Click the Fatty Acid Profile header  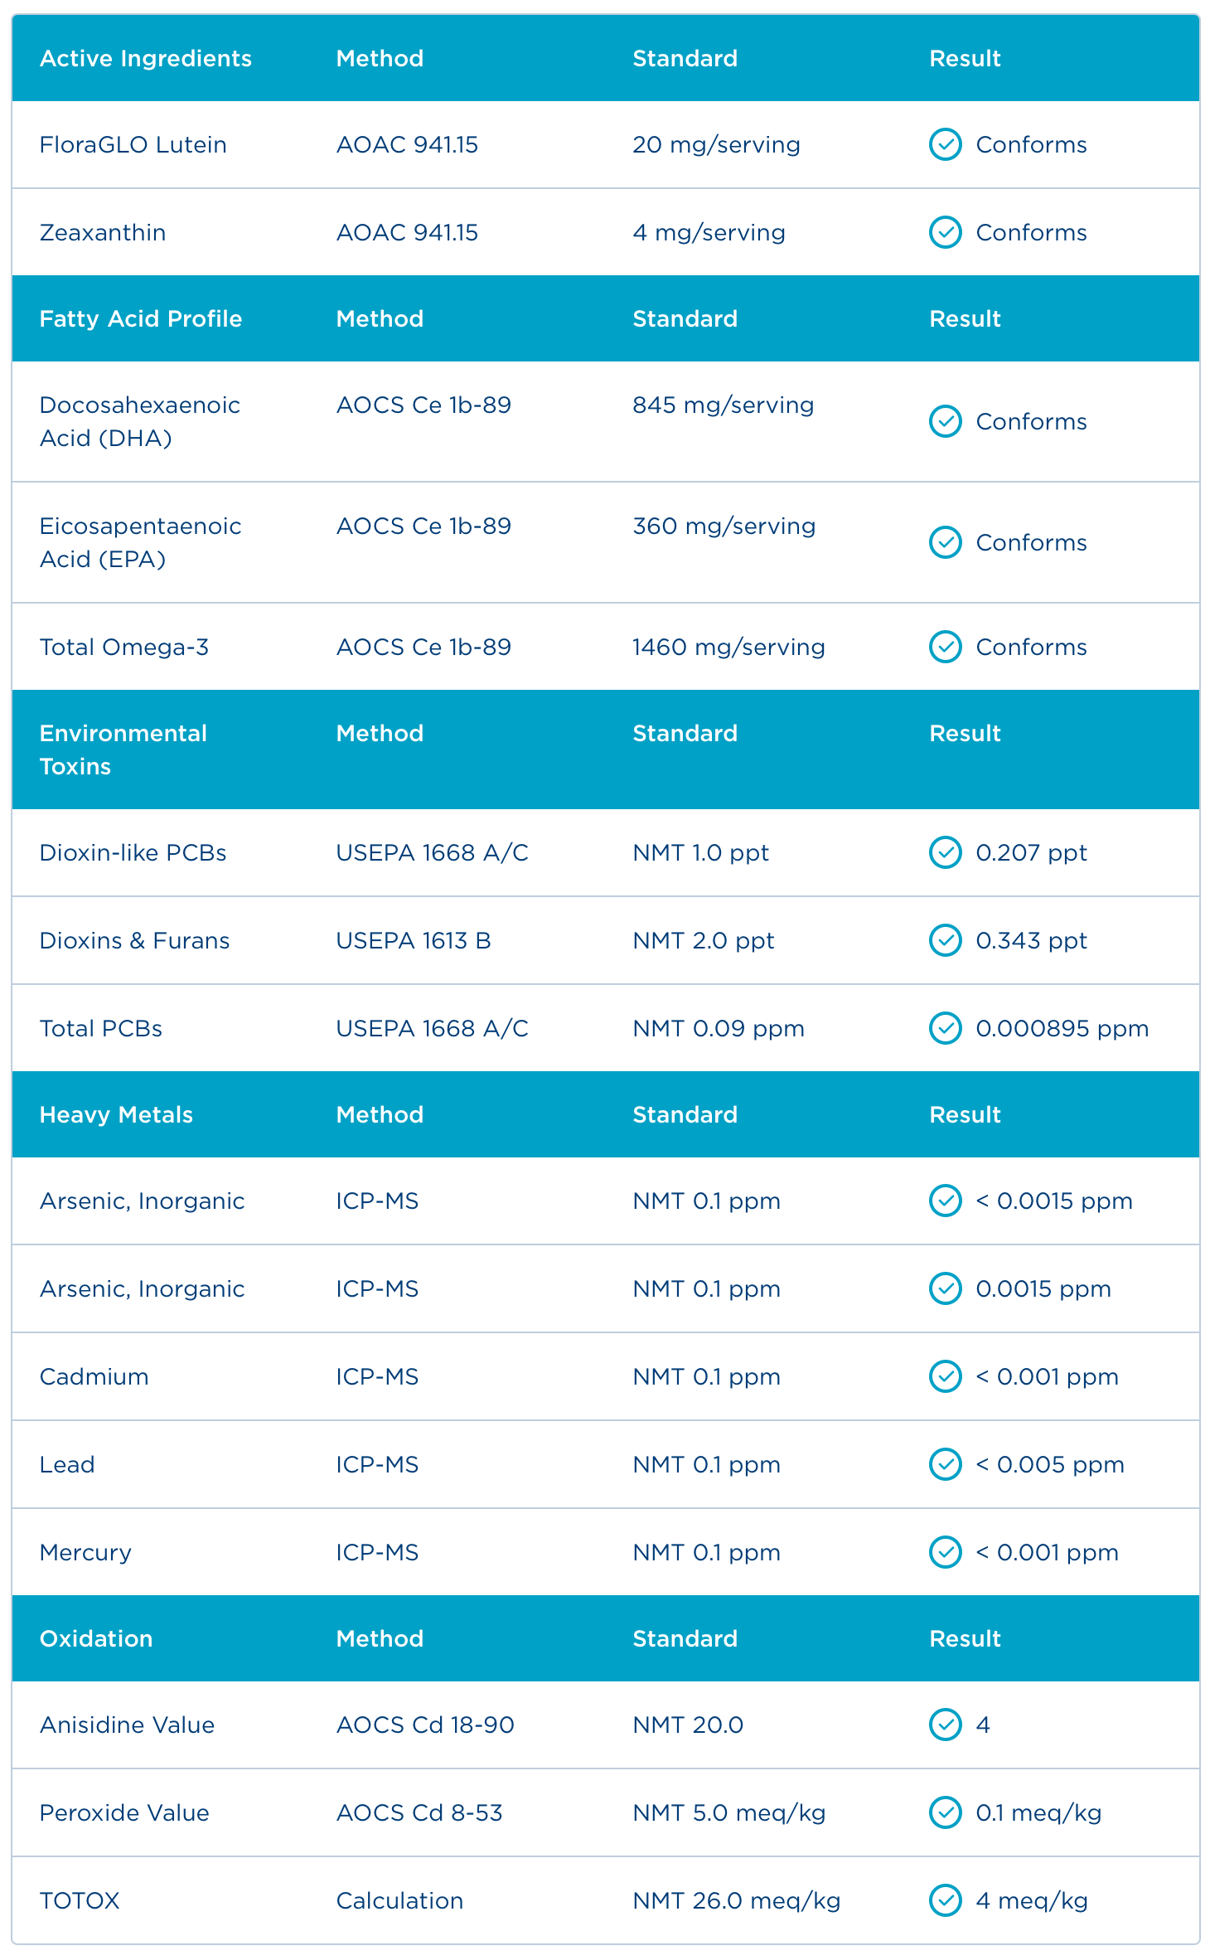[141, 318]
